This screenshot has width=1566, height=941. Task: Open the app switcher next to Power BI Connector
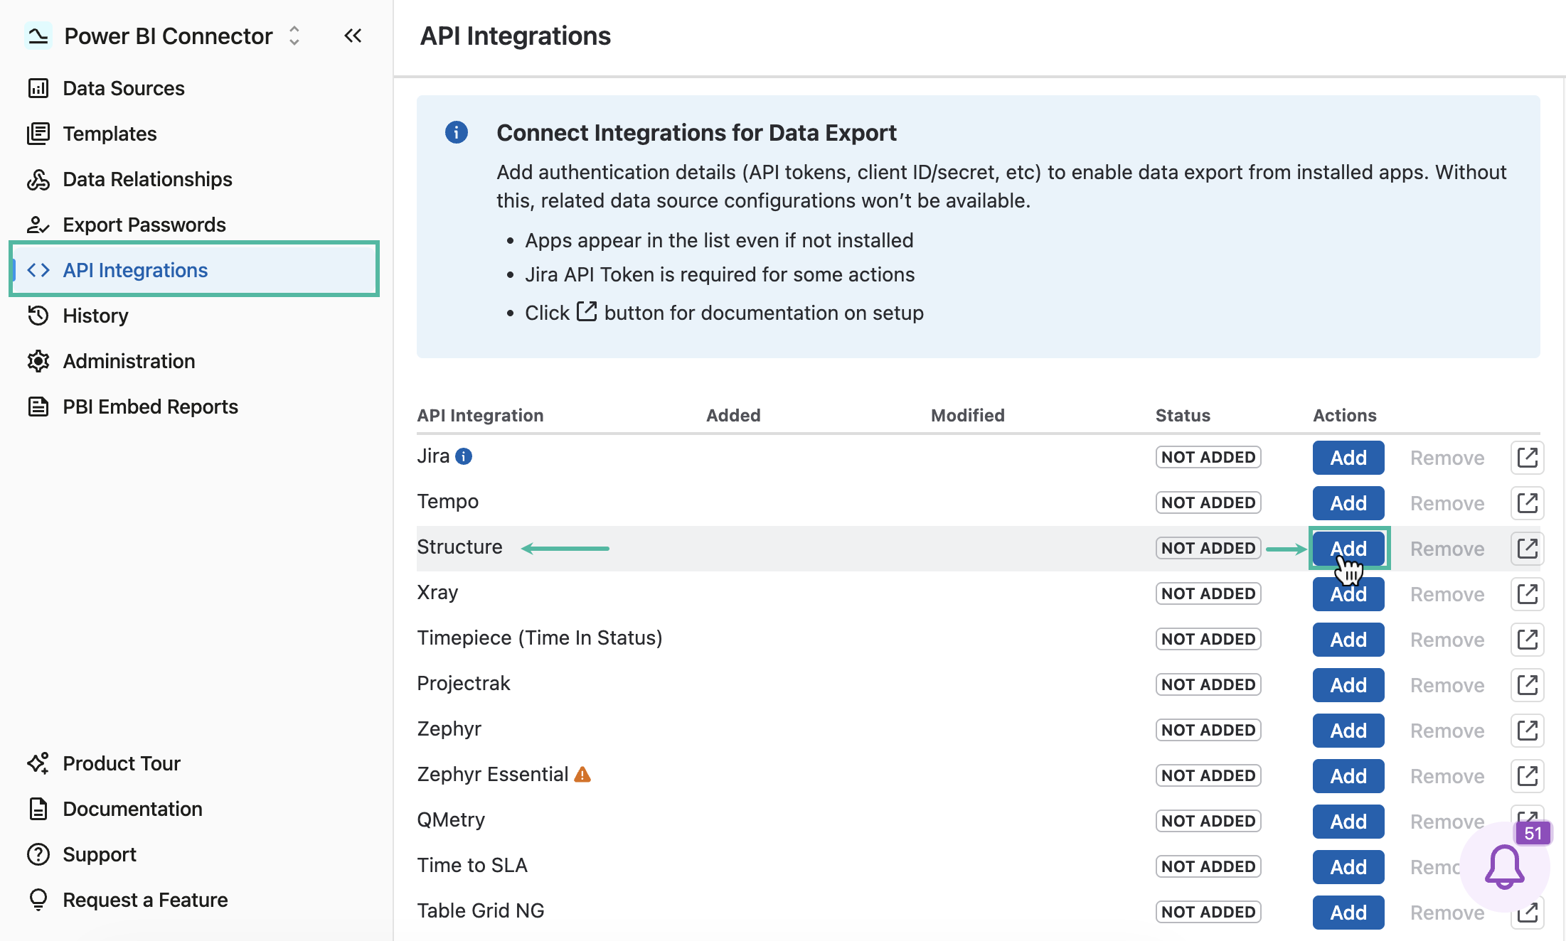[x=294, y=36]
